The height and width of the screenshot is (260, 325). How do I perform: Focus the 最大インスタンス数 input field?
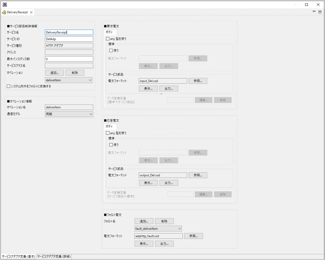pyautogui.click(x=69, y=59)
